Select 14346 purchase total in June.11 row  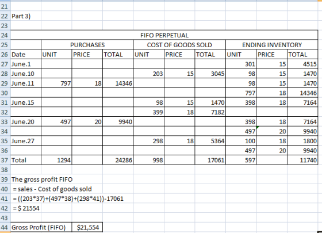click(118, 83)
